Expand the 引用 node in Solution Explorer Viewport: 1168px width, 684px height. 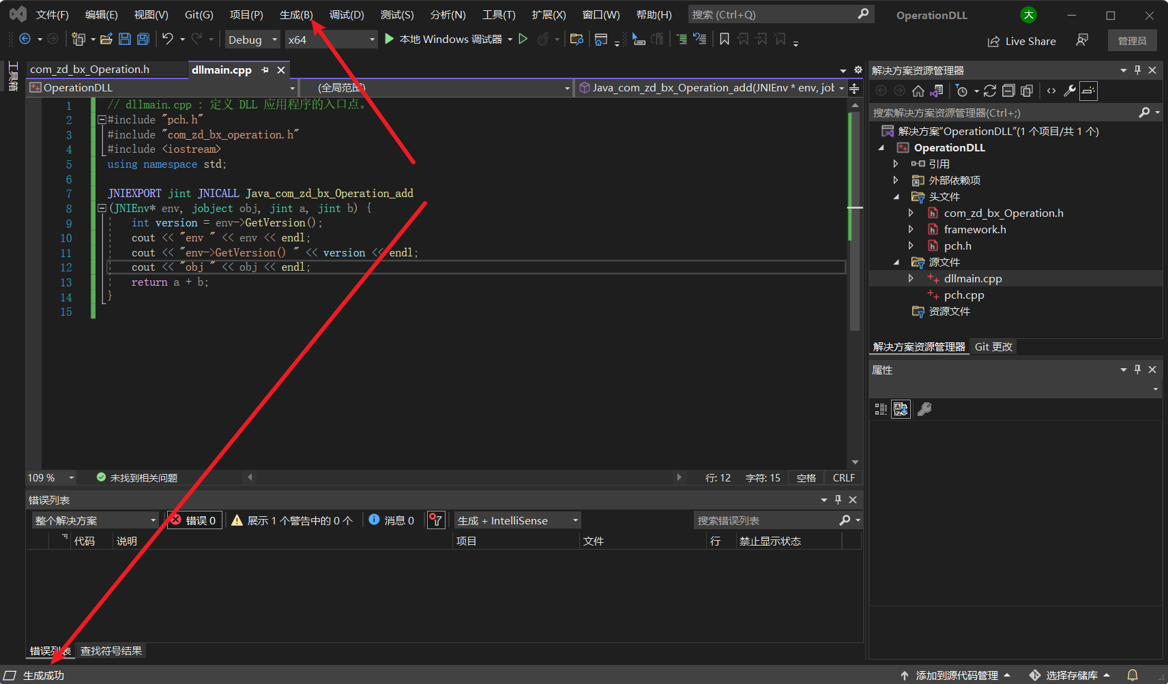(x=896, y=164)
